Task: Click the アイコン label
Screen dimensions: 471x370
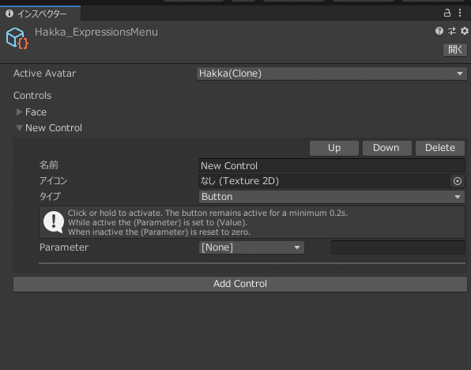Action: tap(54, 181)
